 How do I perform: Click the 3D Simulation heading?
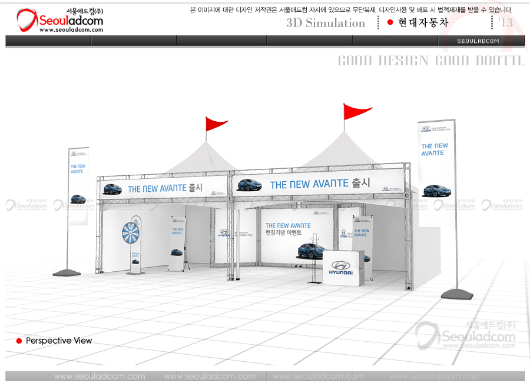click(x=326, y=23)
